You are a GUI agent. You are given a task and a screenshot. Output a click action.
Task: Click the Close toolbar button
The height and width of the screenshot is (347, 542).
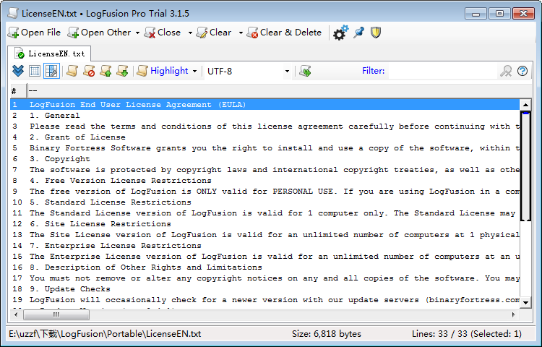(163, 33)
